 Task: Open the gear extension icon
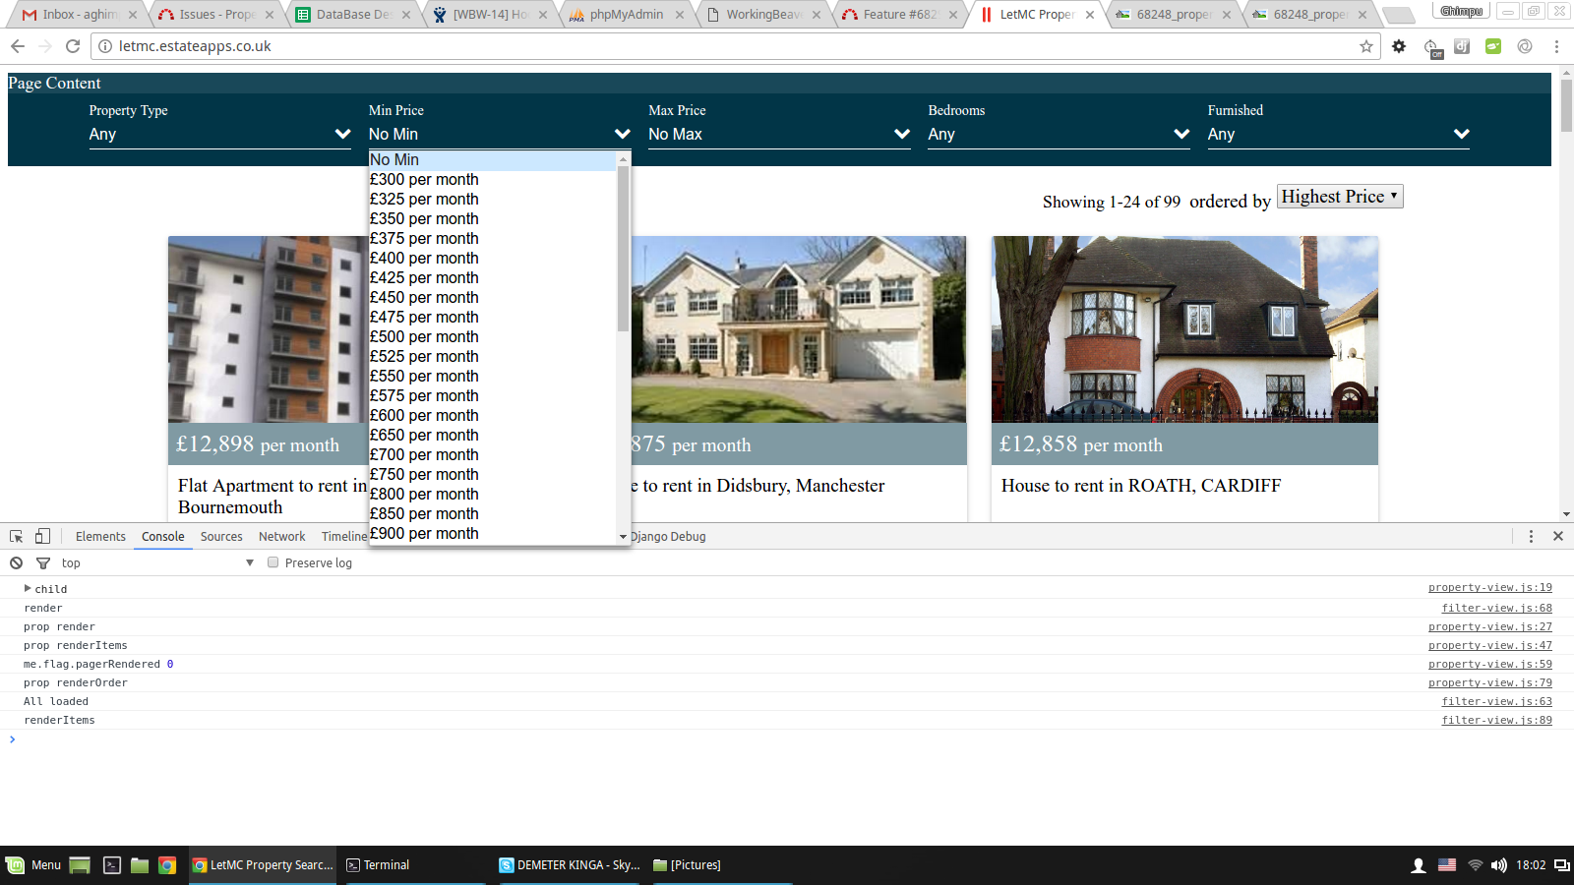tap(1399, 46)
